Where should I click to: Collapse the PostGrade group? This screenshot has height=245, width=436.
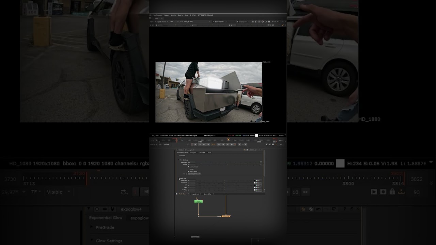(178, 178)
